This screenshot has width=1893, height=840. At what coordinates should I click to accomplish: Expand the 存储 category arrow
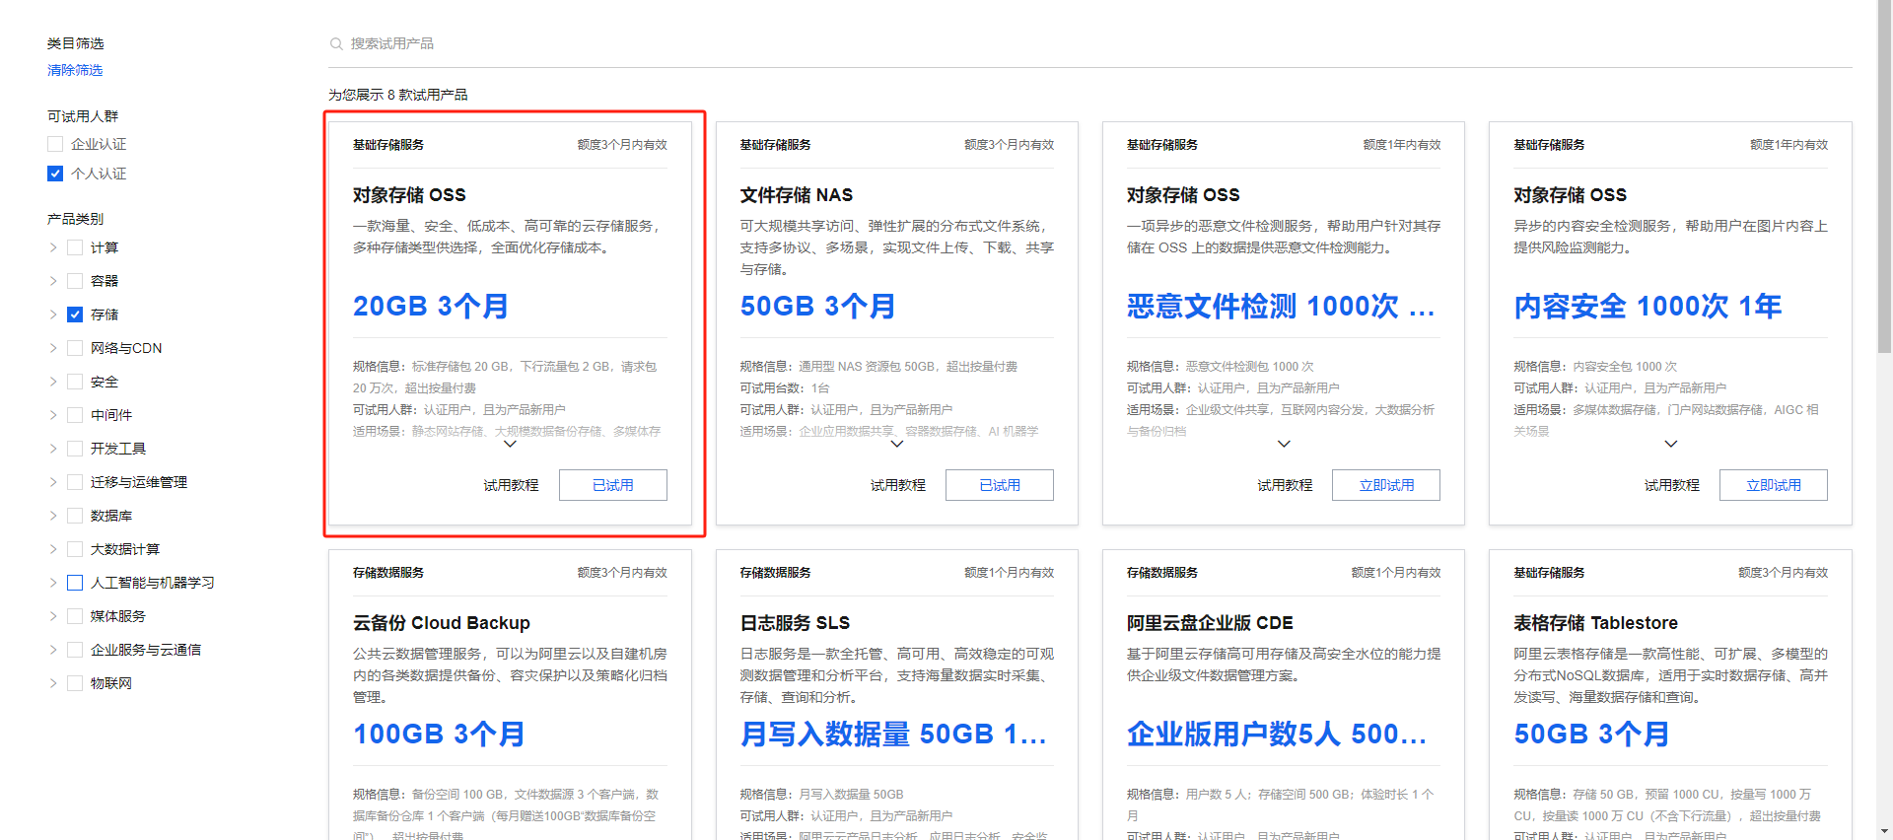(x=53, y=315)
